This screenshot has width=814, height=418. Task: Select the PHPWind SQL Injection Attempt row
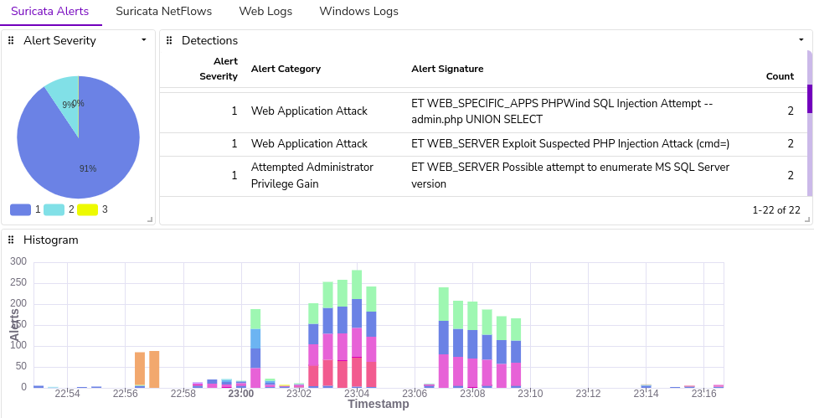tap(483, 111)
